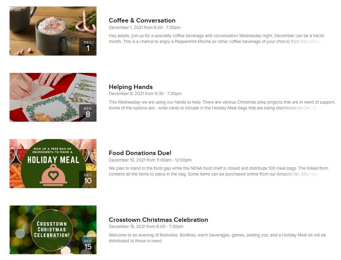Open the Coffee & Conversation event title
The height and width of the screenshot is (260, 341).
tap(142, 20)
